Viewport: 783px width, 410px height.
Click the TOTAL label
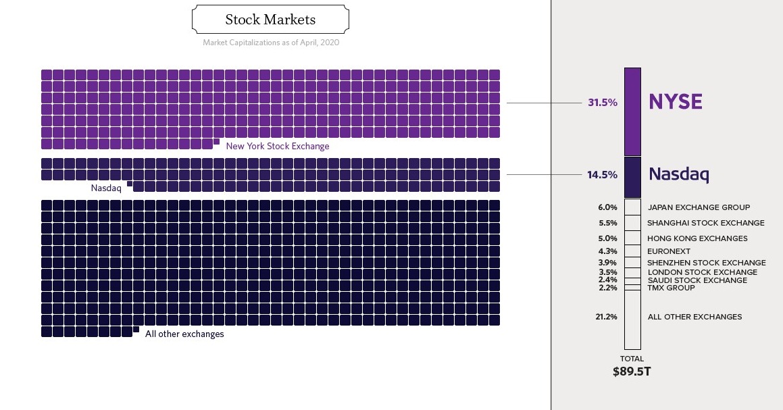click(632, 359)
